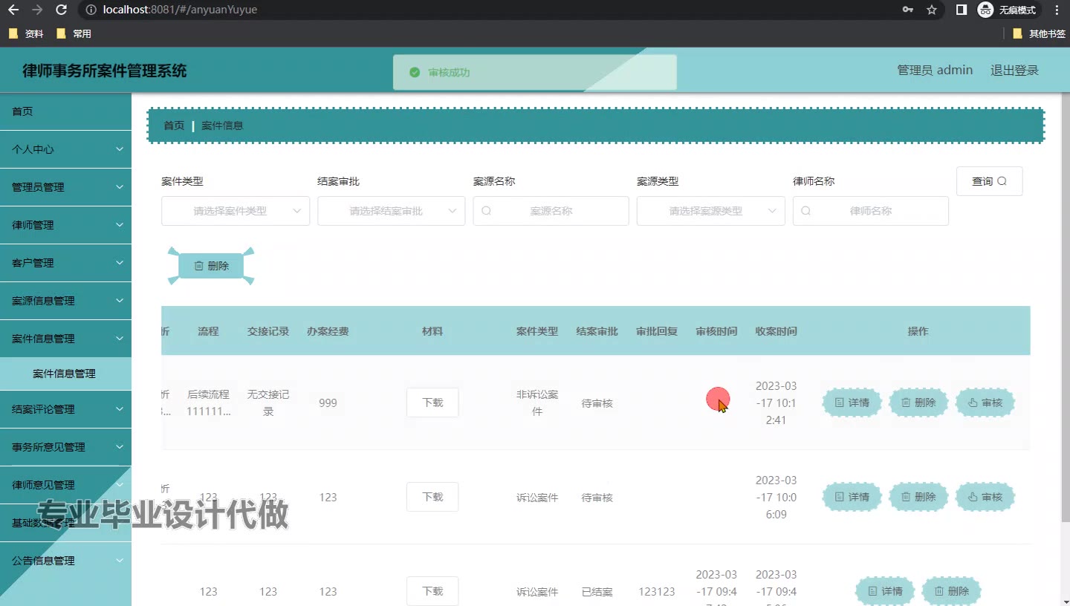Screen dimensions: 1070x606
Task: Click the site info icon in address bar
Action: [91, 10]
